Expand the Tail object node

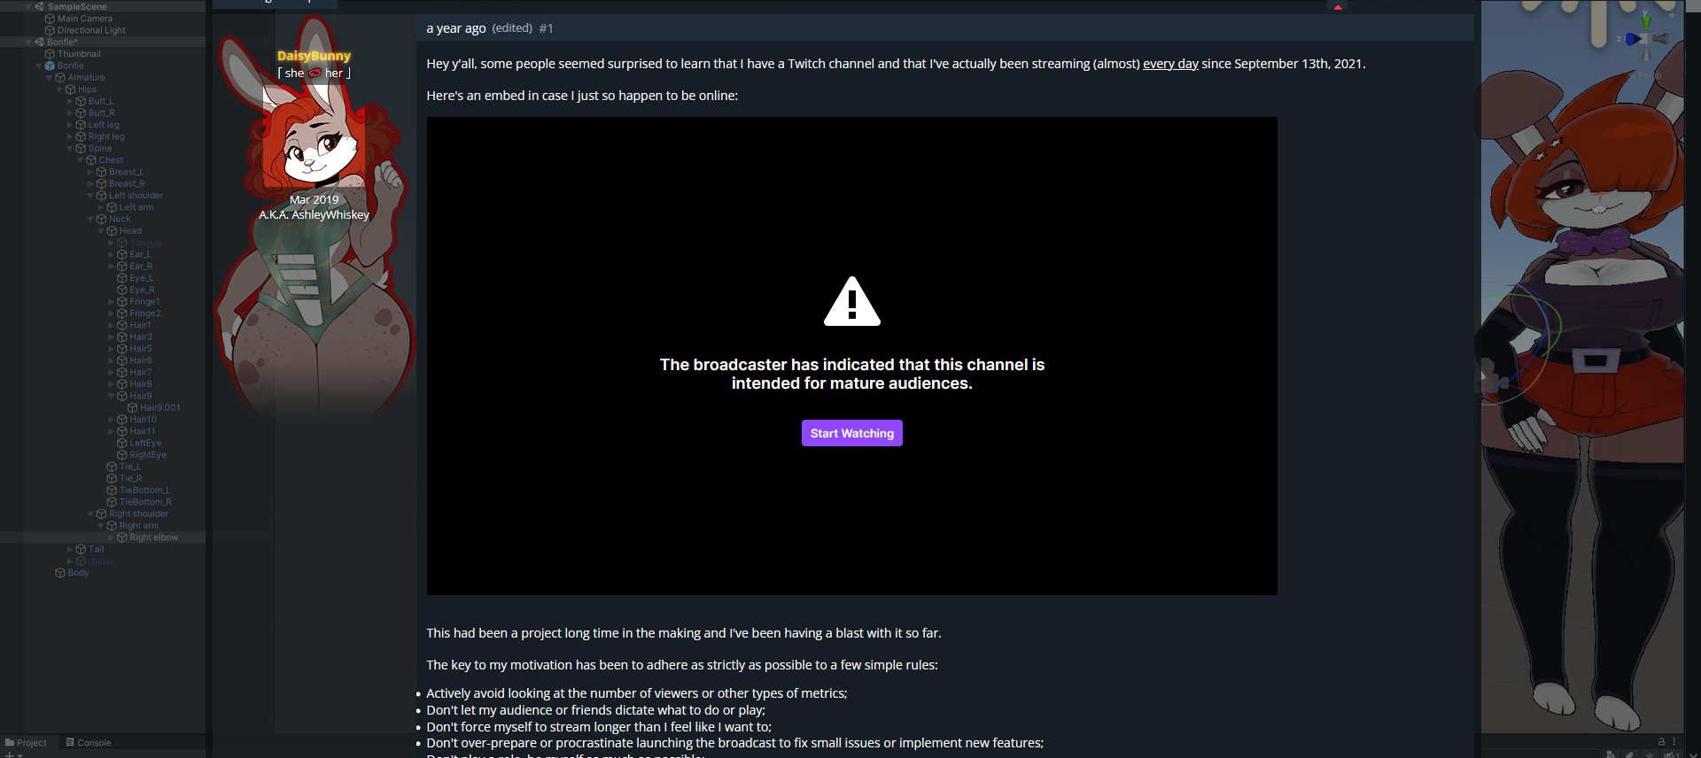(70, 549)
